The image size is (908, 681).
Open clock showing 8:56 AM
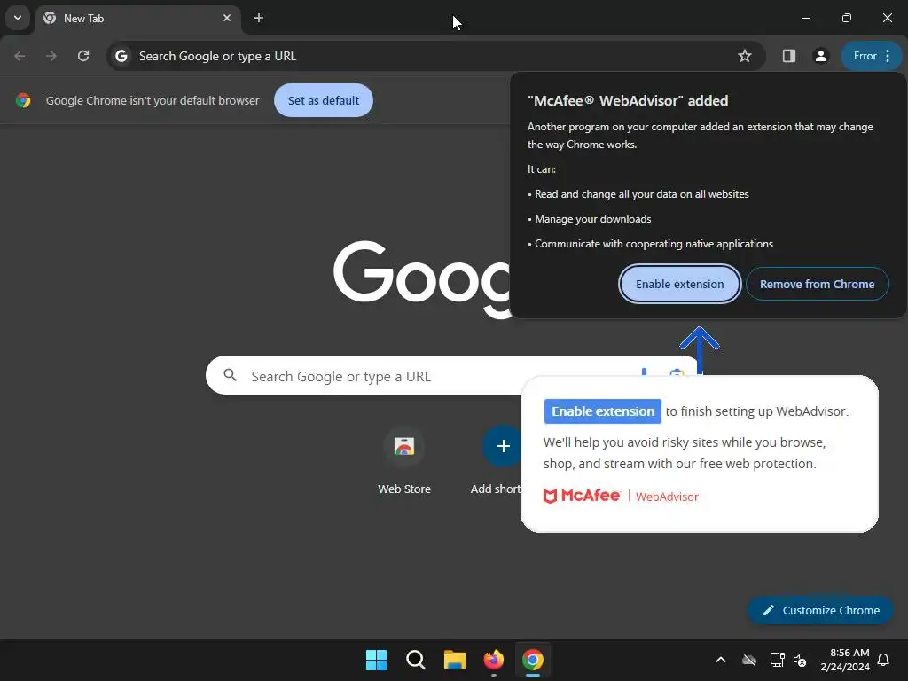[x=845, y=660]
